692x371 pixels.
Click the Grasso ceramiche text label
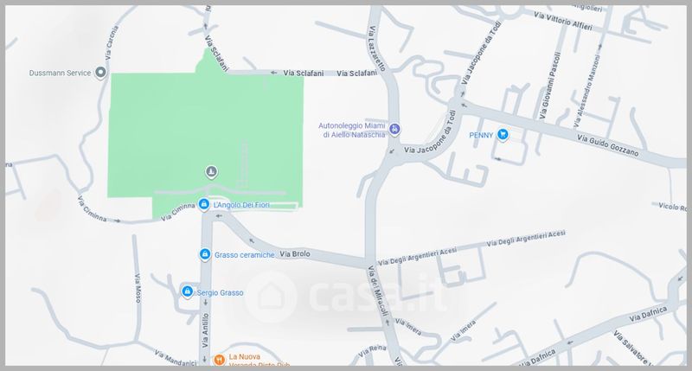(245, 255)
